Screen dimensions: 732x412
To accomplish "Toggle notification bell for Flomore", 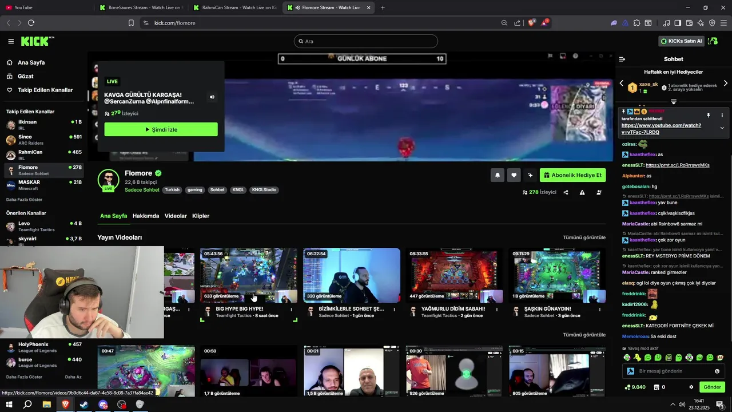I will tap(498, 175).
